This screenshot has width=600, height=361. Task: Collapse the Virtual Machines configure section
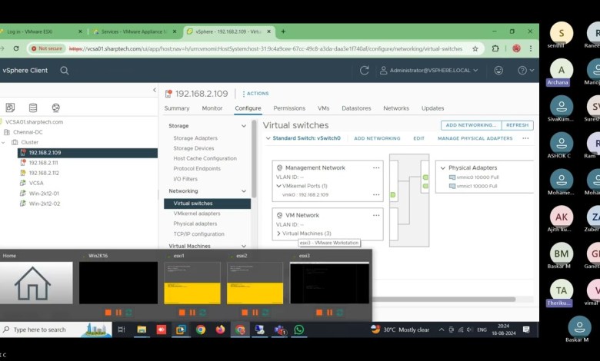(x=244, y=246)
